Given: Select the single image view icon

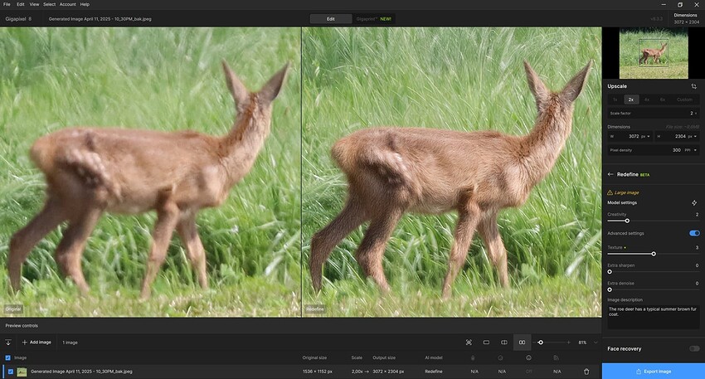Looking at the screenshot, I should pyautogui.click(x=486, y=342).
